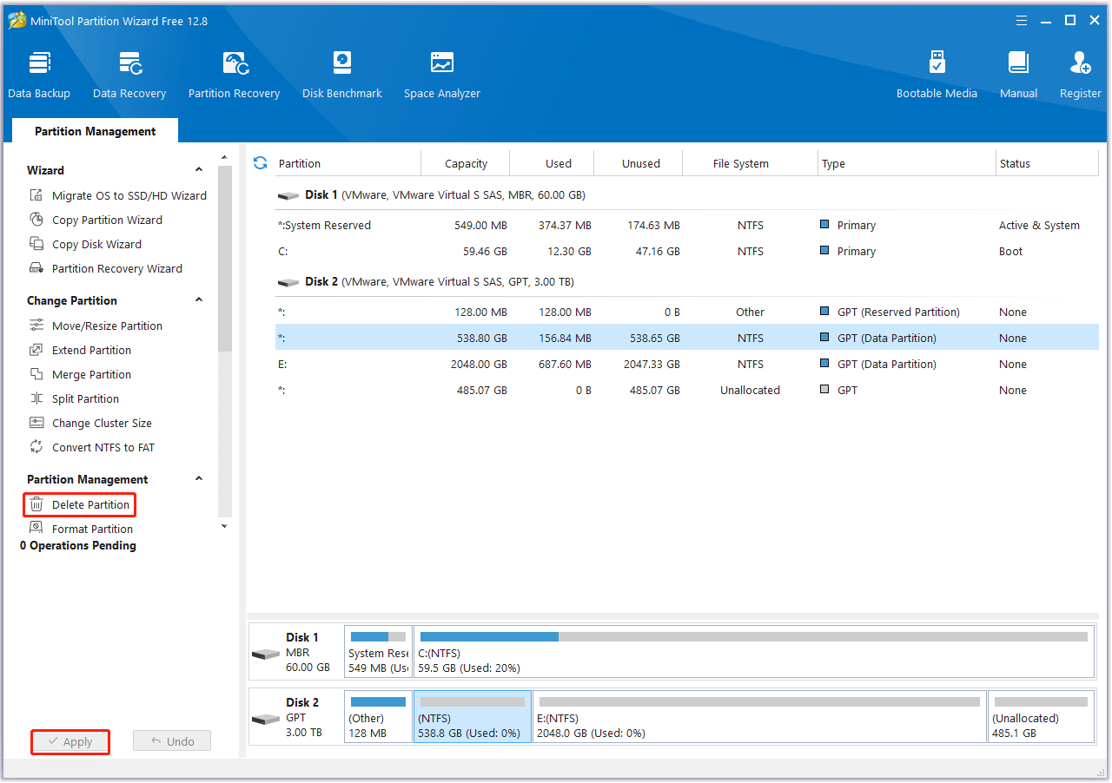Choose Extend Partition
Image resolution: width=1112 pixels, height=783 pixels.
[81, 350]
